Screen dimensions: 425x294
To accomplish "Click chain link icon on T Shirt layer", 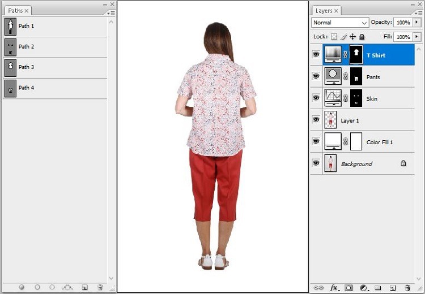I will [x=346, y=55].
